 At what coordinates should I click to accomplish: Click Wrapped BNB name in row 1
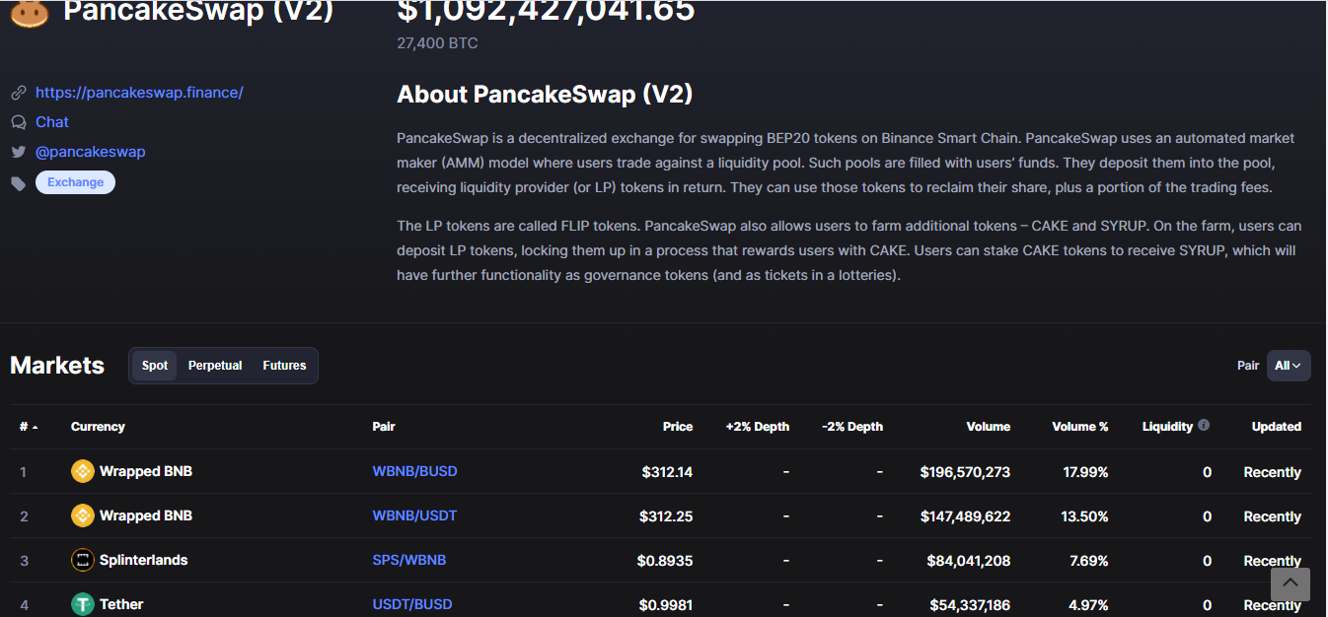[146, 471]
